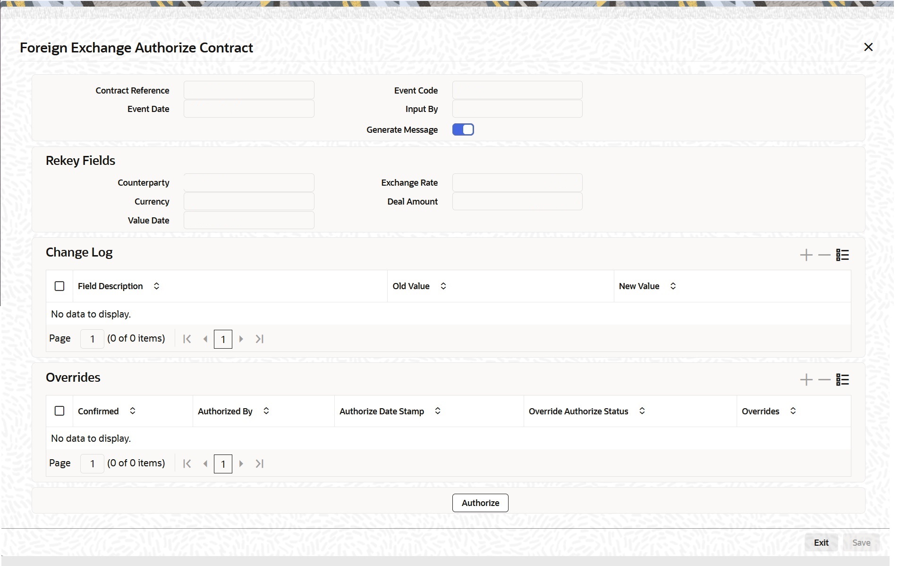Toggle Generate Message switch
The image size is (908, 566).
(463, 129)
